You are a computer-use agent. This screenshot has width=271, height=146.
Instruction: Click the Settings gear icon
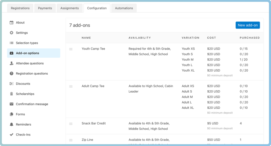tap(12, 33)
